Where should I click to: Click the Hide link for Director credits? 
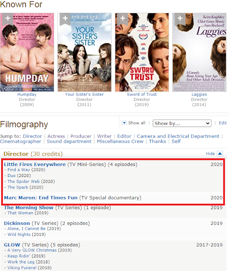(x=210, y=153)
